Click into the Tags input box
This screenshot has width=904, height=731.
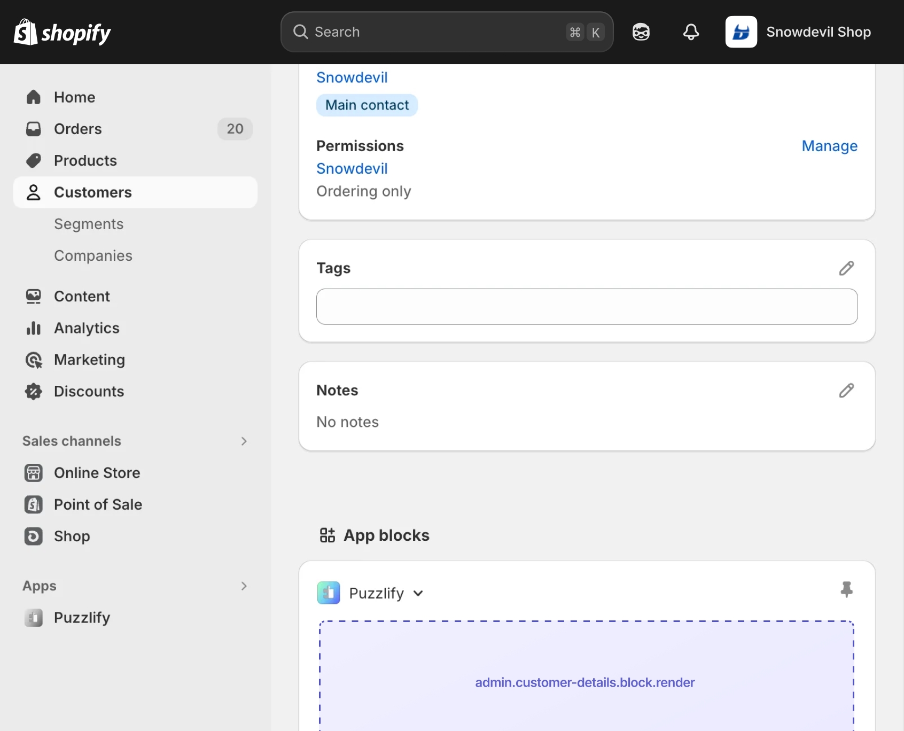click(x=587, y=307)
